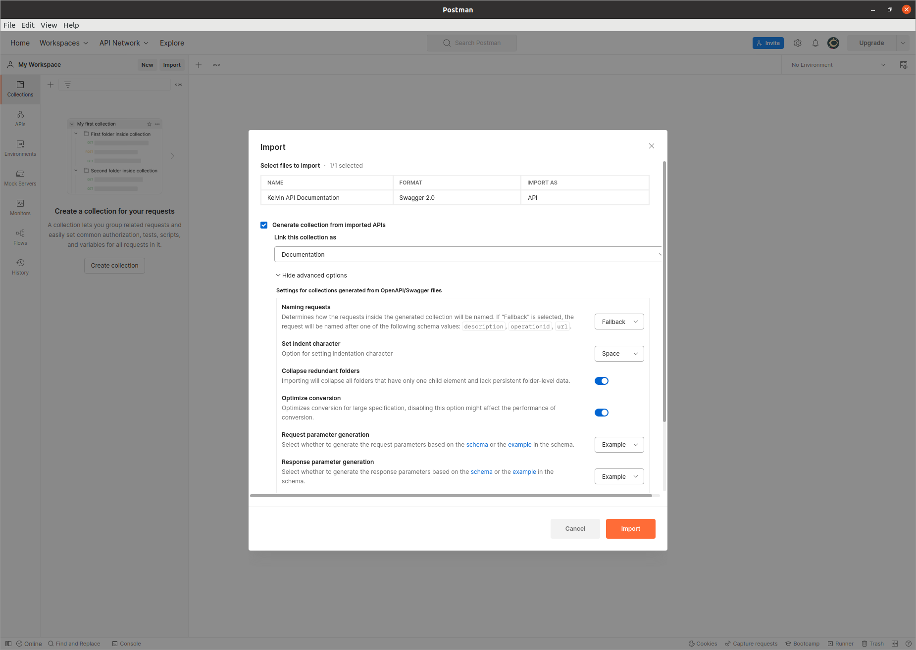Select Mock Servers in the left sidebar

tap(20, 178)
